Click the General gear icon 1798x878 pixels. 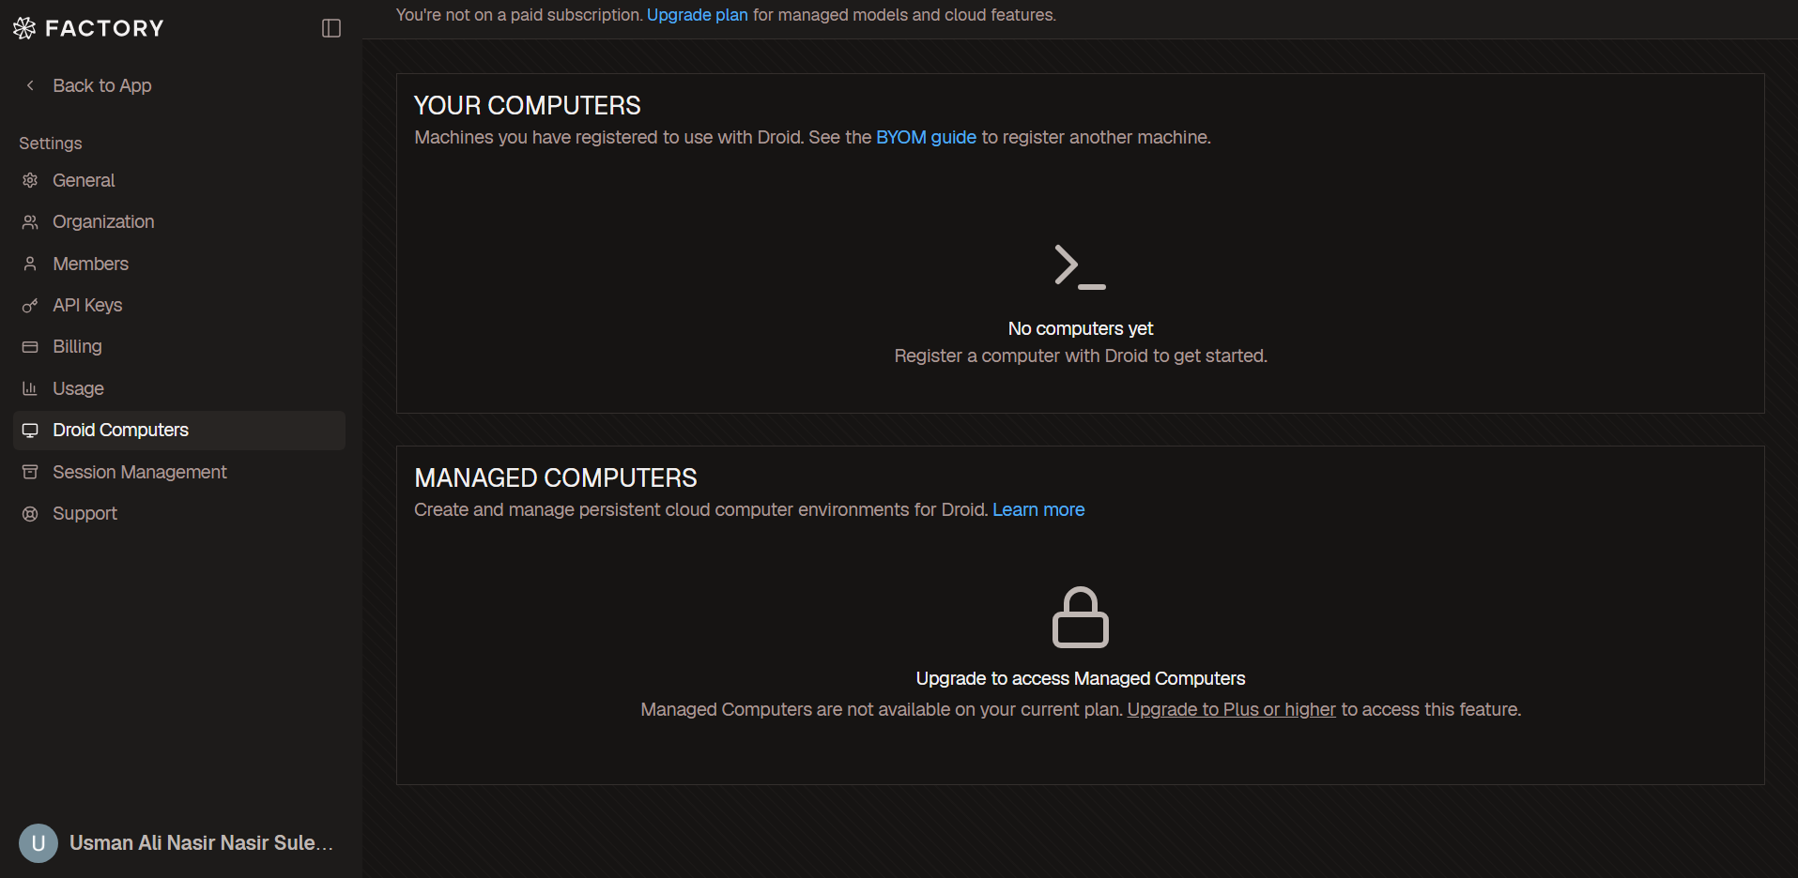(30, 180)
